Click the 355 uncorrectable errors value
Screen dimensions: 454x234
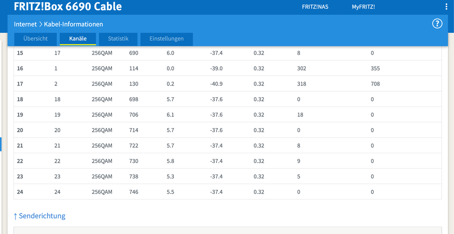coord(375,69)
